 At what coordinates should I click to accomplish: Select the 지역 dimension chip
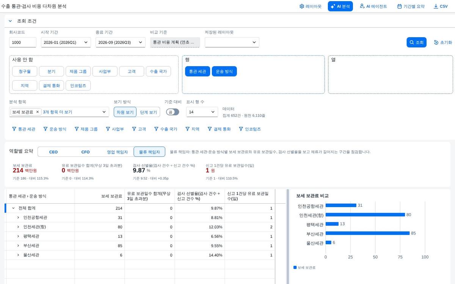24,86
